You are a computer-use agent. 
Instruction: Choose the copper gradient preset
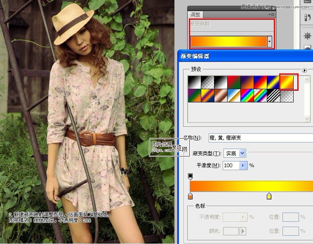click(221, 95)
